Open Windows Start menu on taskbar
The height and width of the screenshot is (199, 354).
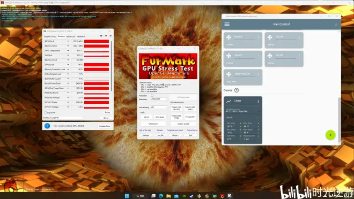click(127, 196)
